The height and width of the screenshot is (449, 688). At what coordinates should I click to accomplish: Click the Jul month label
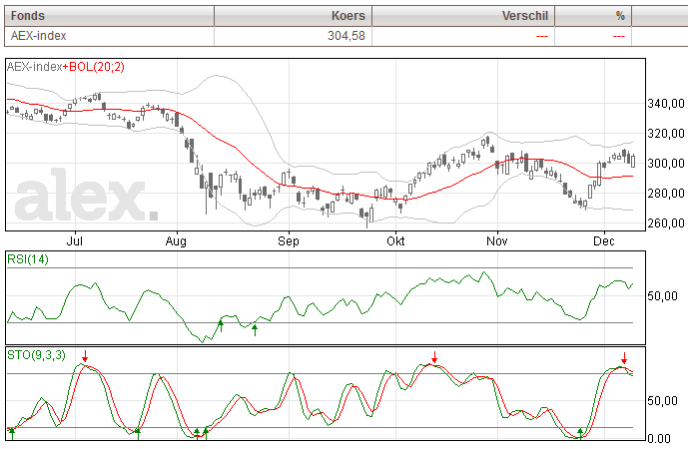pos(75,240)
